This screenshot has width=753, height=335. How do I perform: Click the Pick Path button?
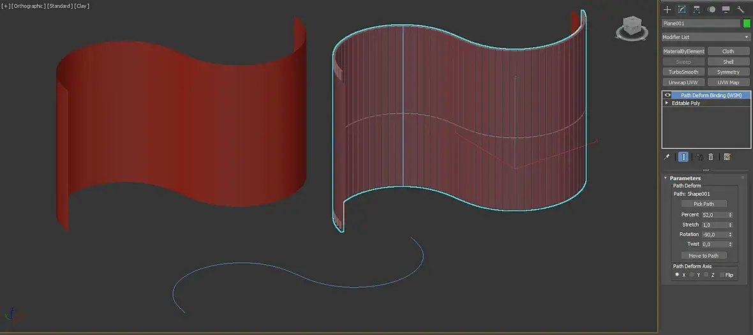tap(703, 204)
